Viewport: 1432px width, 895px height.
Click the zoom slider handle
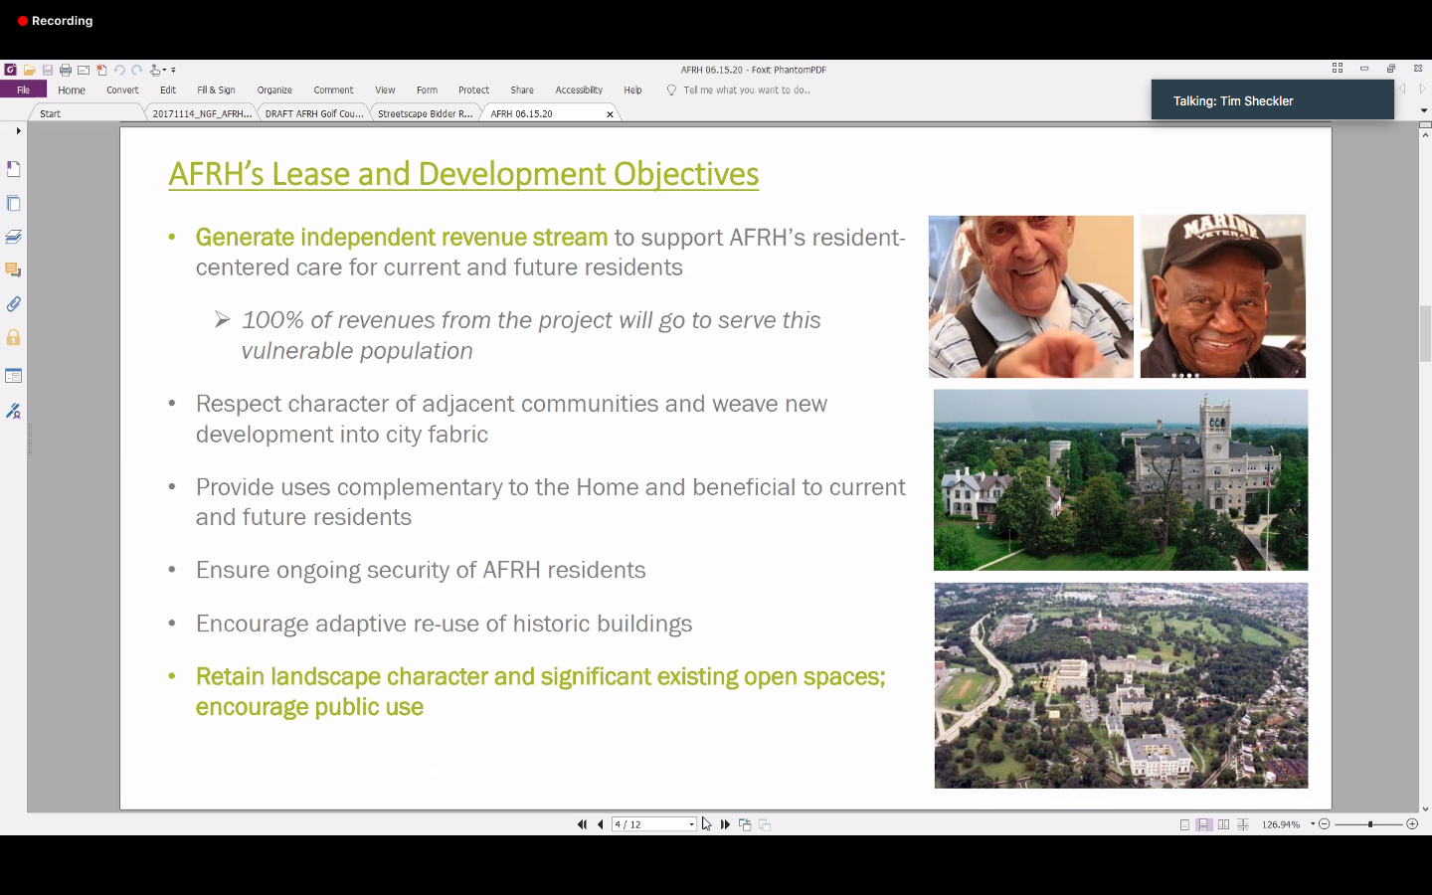click(1370, 824)
